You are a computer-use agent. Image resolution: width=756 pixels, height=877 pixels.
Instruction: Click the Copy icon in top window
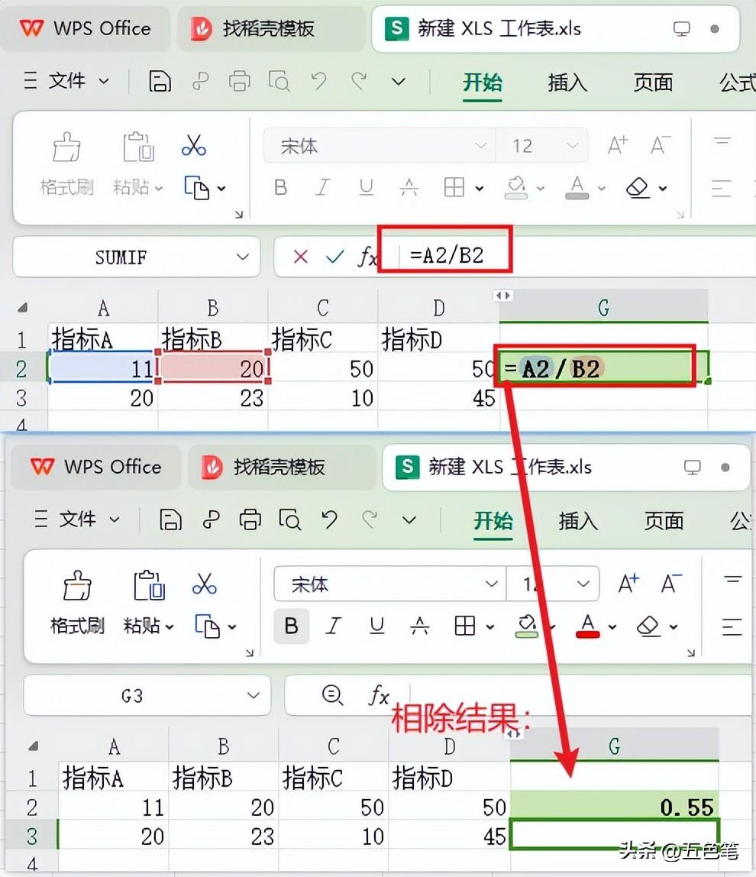tap(197, 188)
